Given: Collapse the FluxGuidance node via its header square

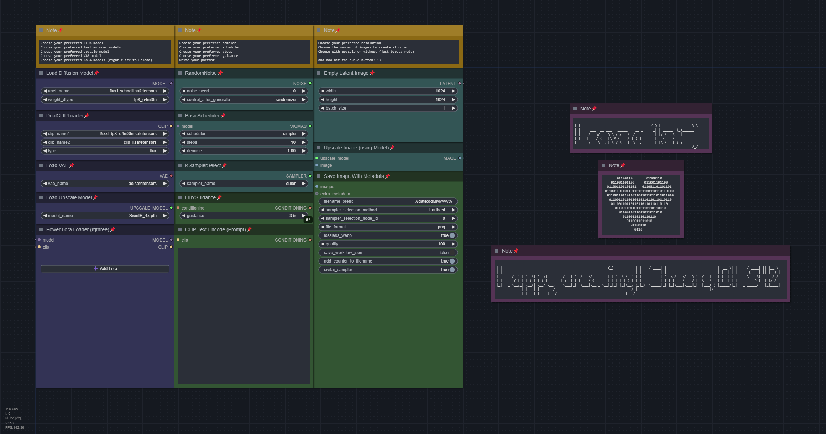Looking at the screenshot, I should coord(180,197).
